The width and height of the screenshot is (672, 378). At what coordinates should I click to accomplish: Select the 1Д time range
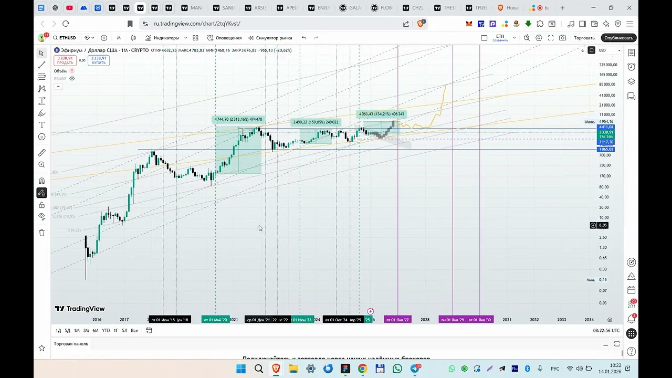(x=59, y=330)
